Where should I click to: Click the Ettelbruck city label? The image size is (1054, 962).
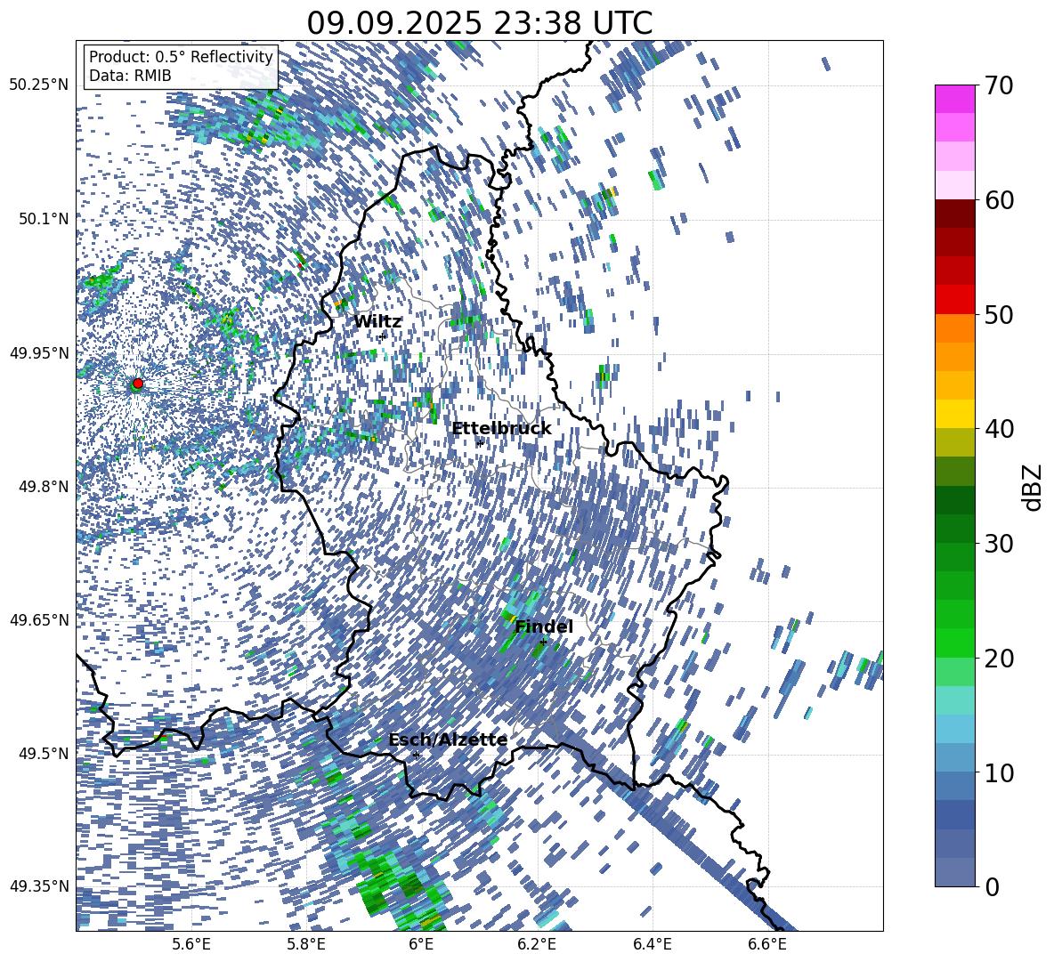click(501, 429)
